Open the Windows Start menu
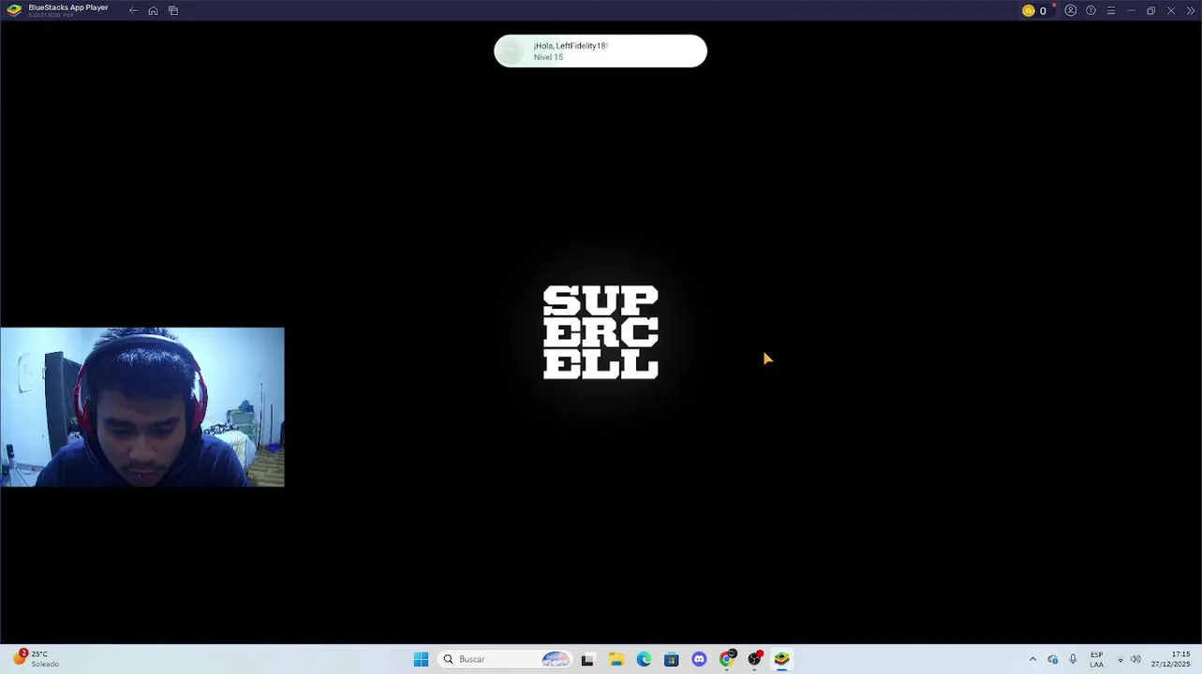Image resolution: width=1202 pixels, height=674 pixels. pyautogui.click(x=421, y=659)
